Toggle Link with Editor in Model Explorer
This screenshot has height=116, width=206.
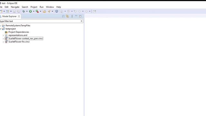click(x=68, y=16)
